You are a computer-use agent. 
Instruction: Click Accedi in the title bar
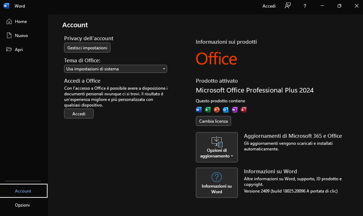(x=269, y=6)
